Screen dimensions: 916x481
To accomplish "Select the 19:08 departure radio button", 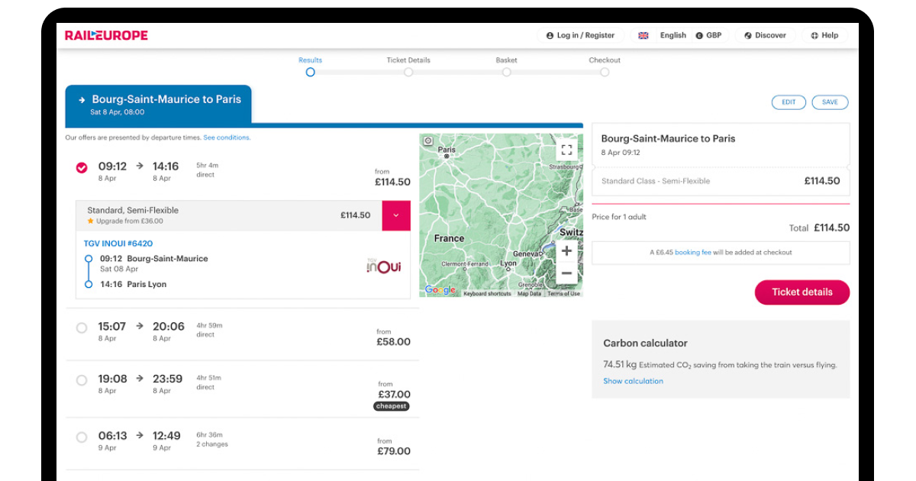I will [82, 380].
